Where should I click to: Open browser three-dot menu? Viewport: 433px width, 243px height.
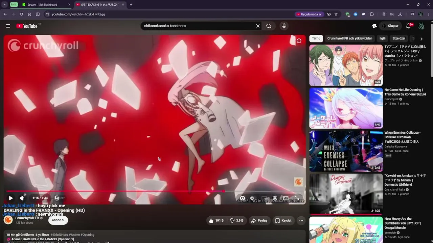429,14
